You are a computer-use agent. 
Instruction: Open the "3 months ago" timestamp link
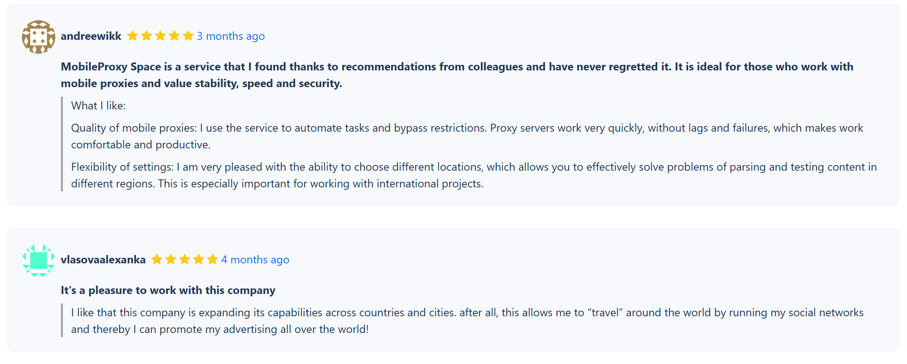tap(231, 36)
